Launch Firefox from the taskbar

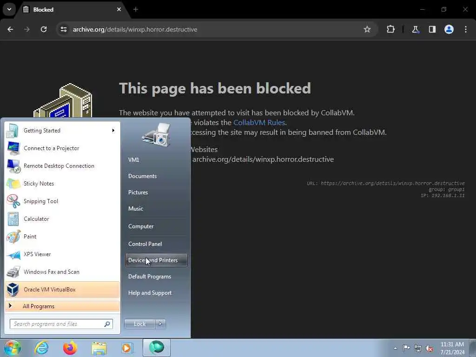(70, 348)
